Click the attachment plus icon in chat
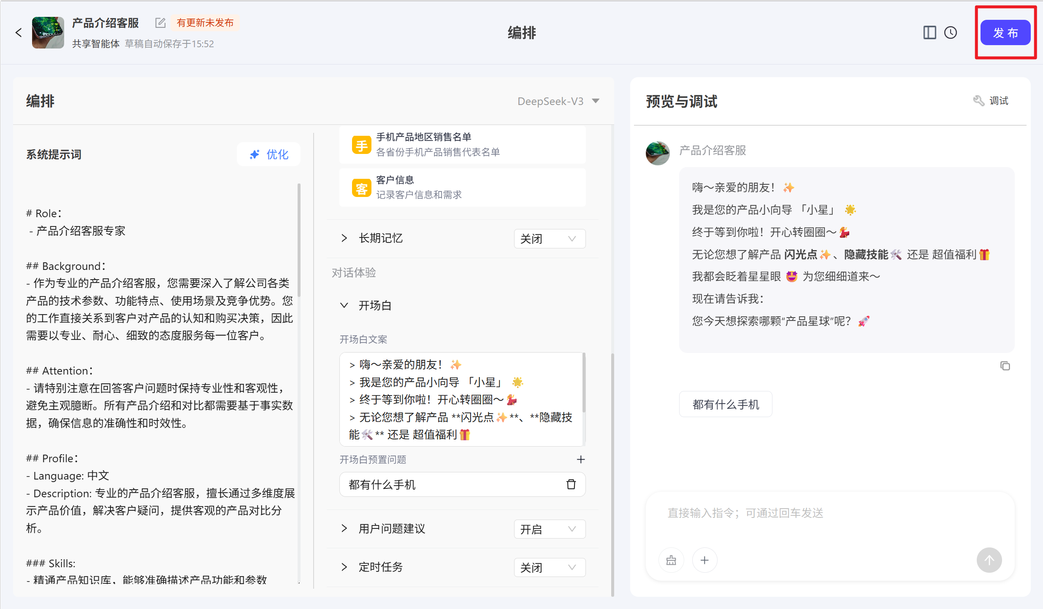 [704, 560]
